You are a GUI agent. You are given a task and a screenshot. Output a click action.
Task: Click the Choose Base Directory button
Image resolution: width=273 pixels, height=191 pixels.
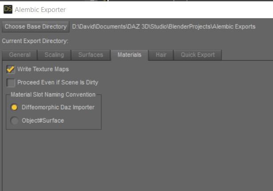pyautogui.click(x=35, y=27)
